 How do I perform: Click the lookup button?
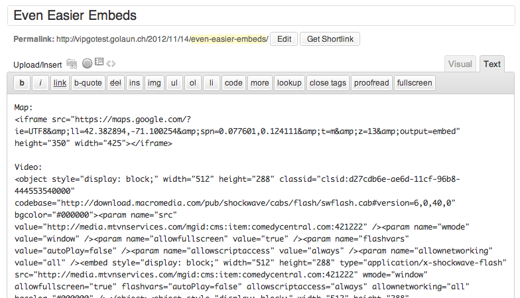point(289,82)
